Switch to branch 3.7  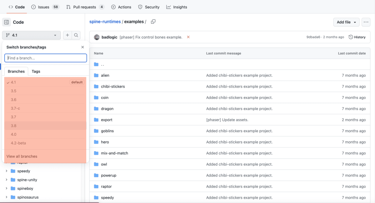click(x=46, y=117)
